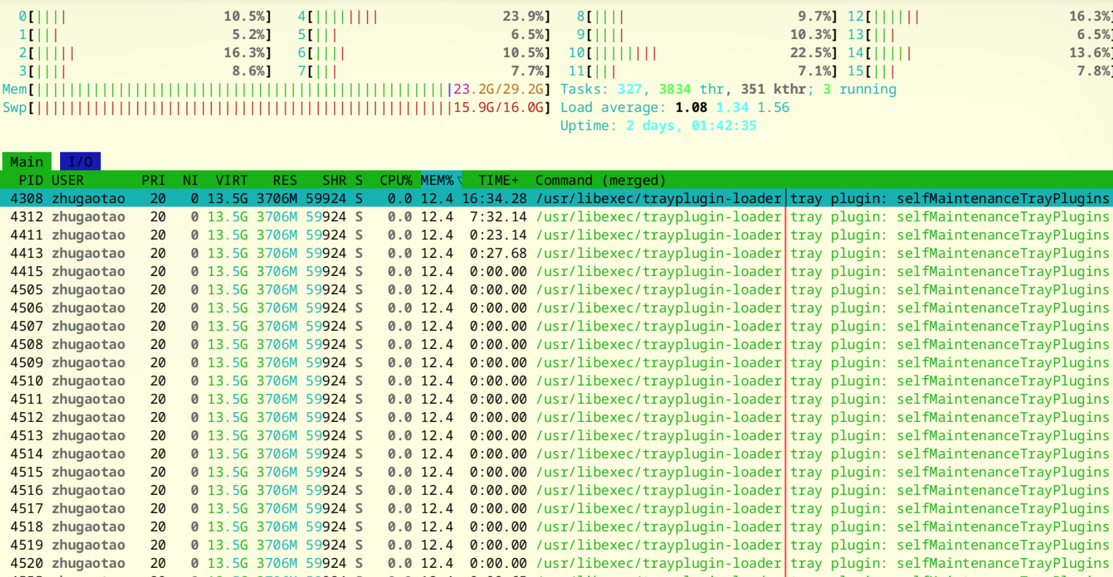Image resolution: width=1113 pixels, height=577 pixels.
Task: Click the CPU 12 meter
Action: [x=980, y=17]
